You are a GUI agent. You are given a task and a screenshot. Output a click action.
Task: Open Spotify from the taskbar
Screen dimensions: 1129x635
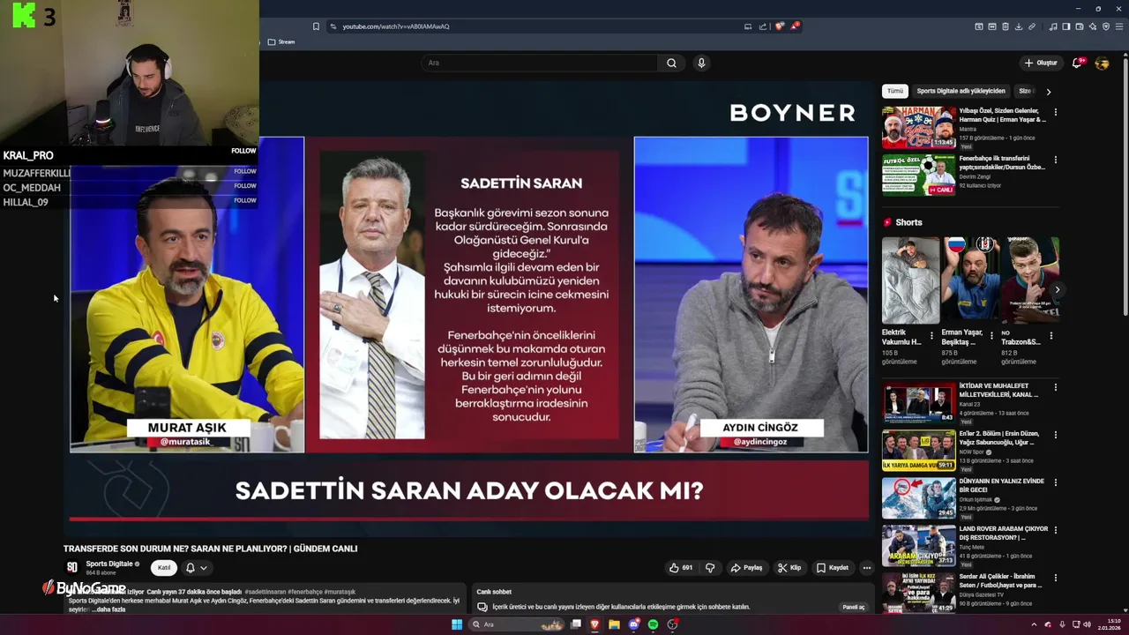pyautogui.click(x=653, y=624)
